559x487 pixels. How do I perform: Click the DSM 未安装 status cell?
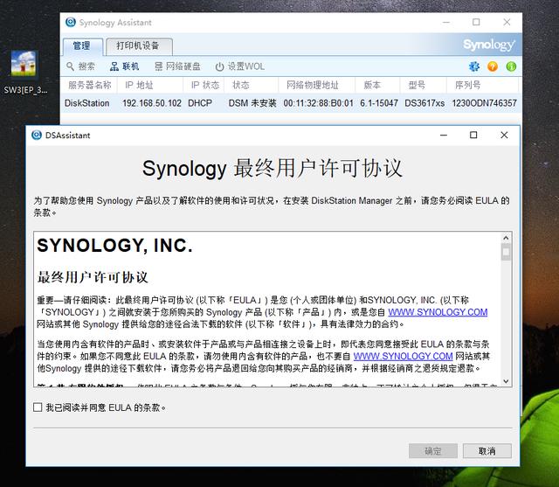coord(252,103)
